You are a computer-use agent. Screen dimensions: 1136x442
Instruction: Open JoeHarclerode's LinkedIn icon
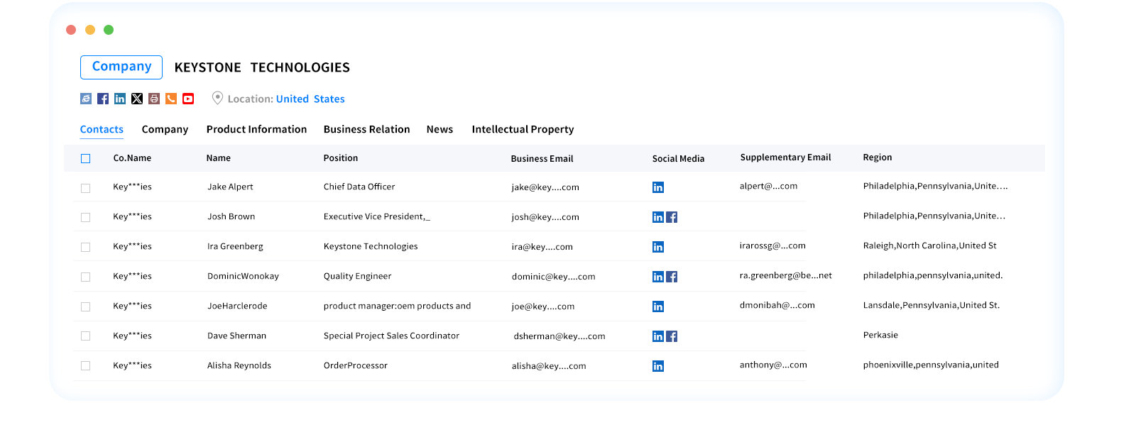coord(658,306)
